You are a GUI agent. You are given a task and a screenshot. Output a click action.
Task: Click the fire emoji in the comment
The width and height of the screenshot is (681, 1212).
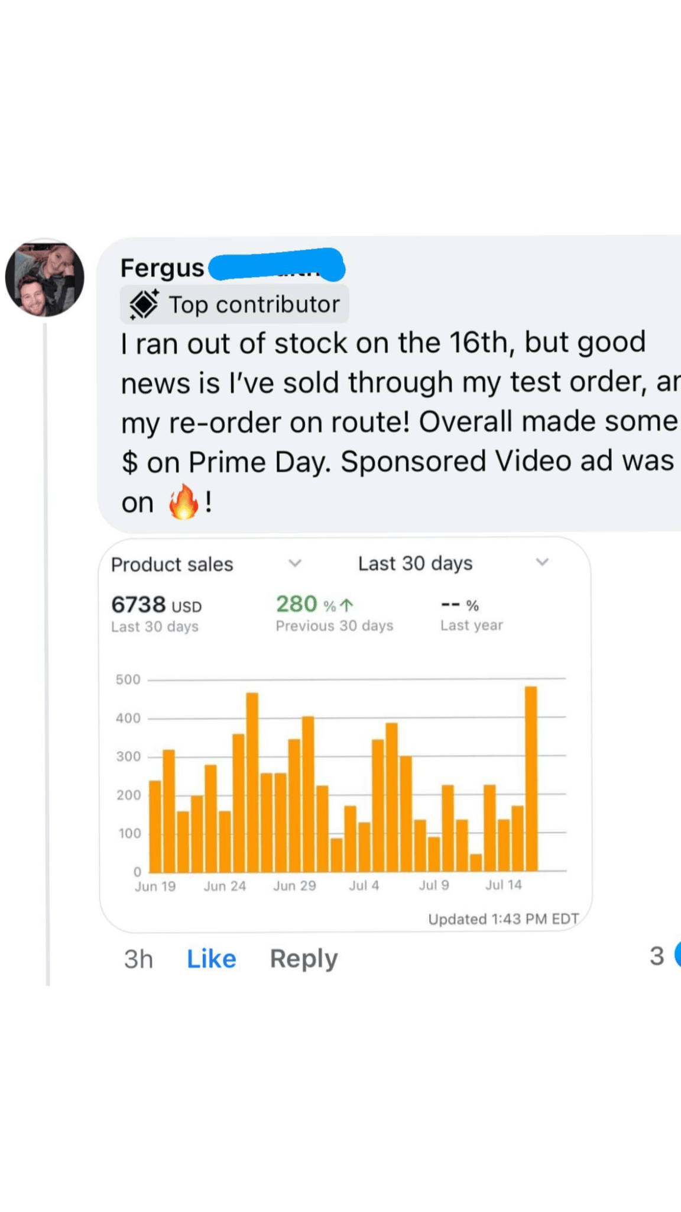(x=183, y=502)
